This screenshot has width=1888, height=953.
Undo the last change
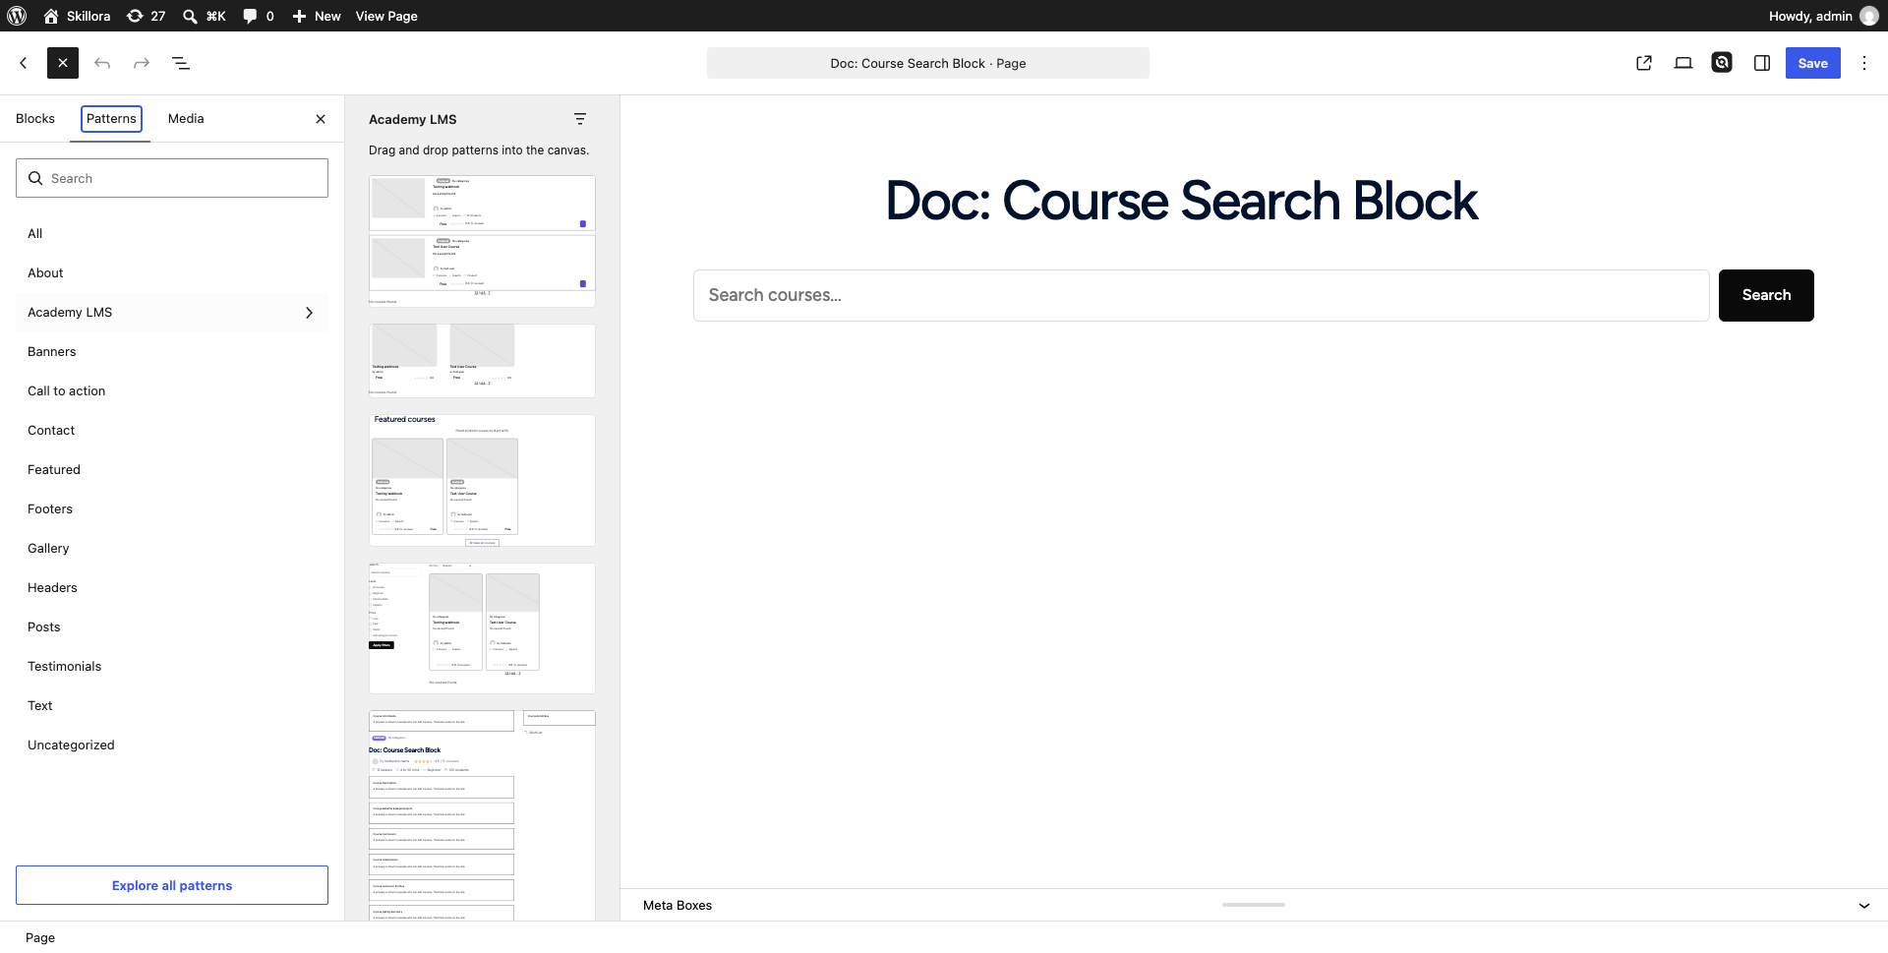click(102, 63)
